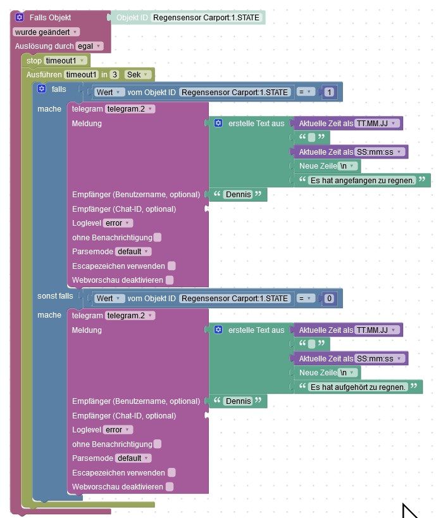Open SS:mm:ss time format dropdown in second message

[x=380, y=358]
